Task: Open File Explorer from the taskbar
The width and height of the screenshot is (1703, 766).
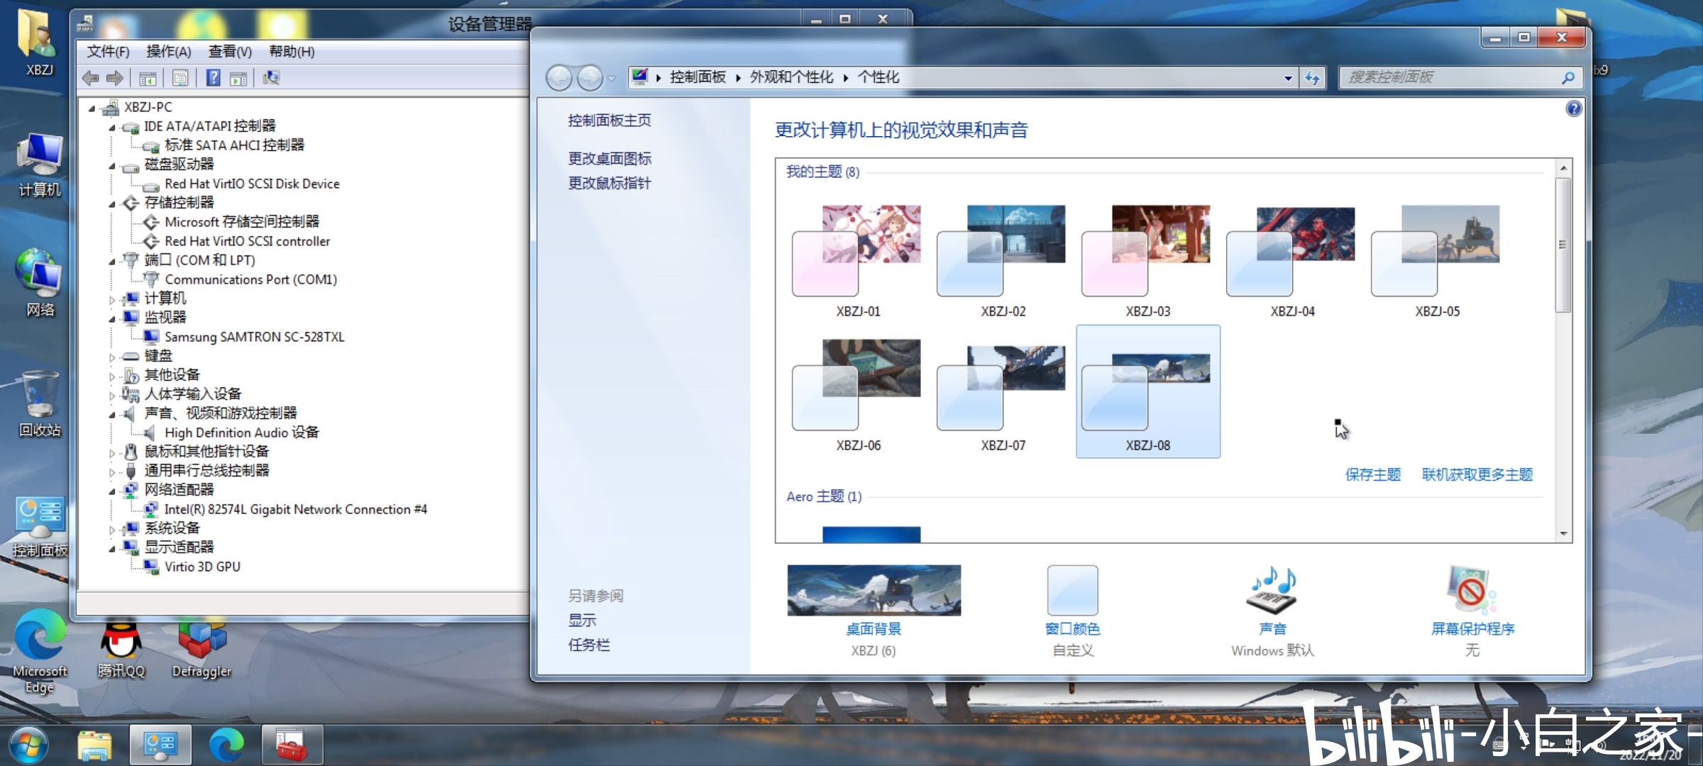Action: click(x=94, y=745)
